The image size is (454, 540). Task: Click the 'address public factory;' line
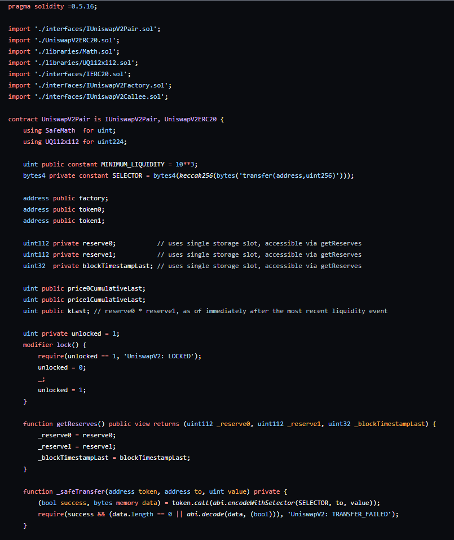(x=66, y=199)
